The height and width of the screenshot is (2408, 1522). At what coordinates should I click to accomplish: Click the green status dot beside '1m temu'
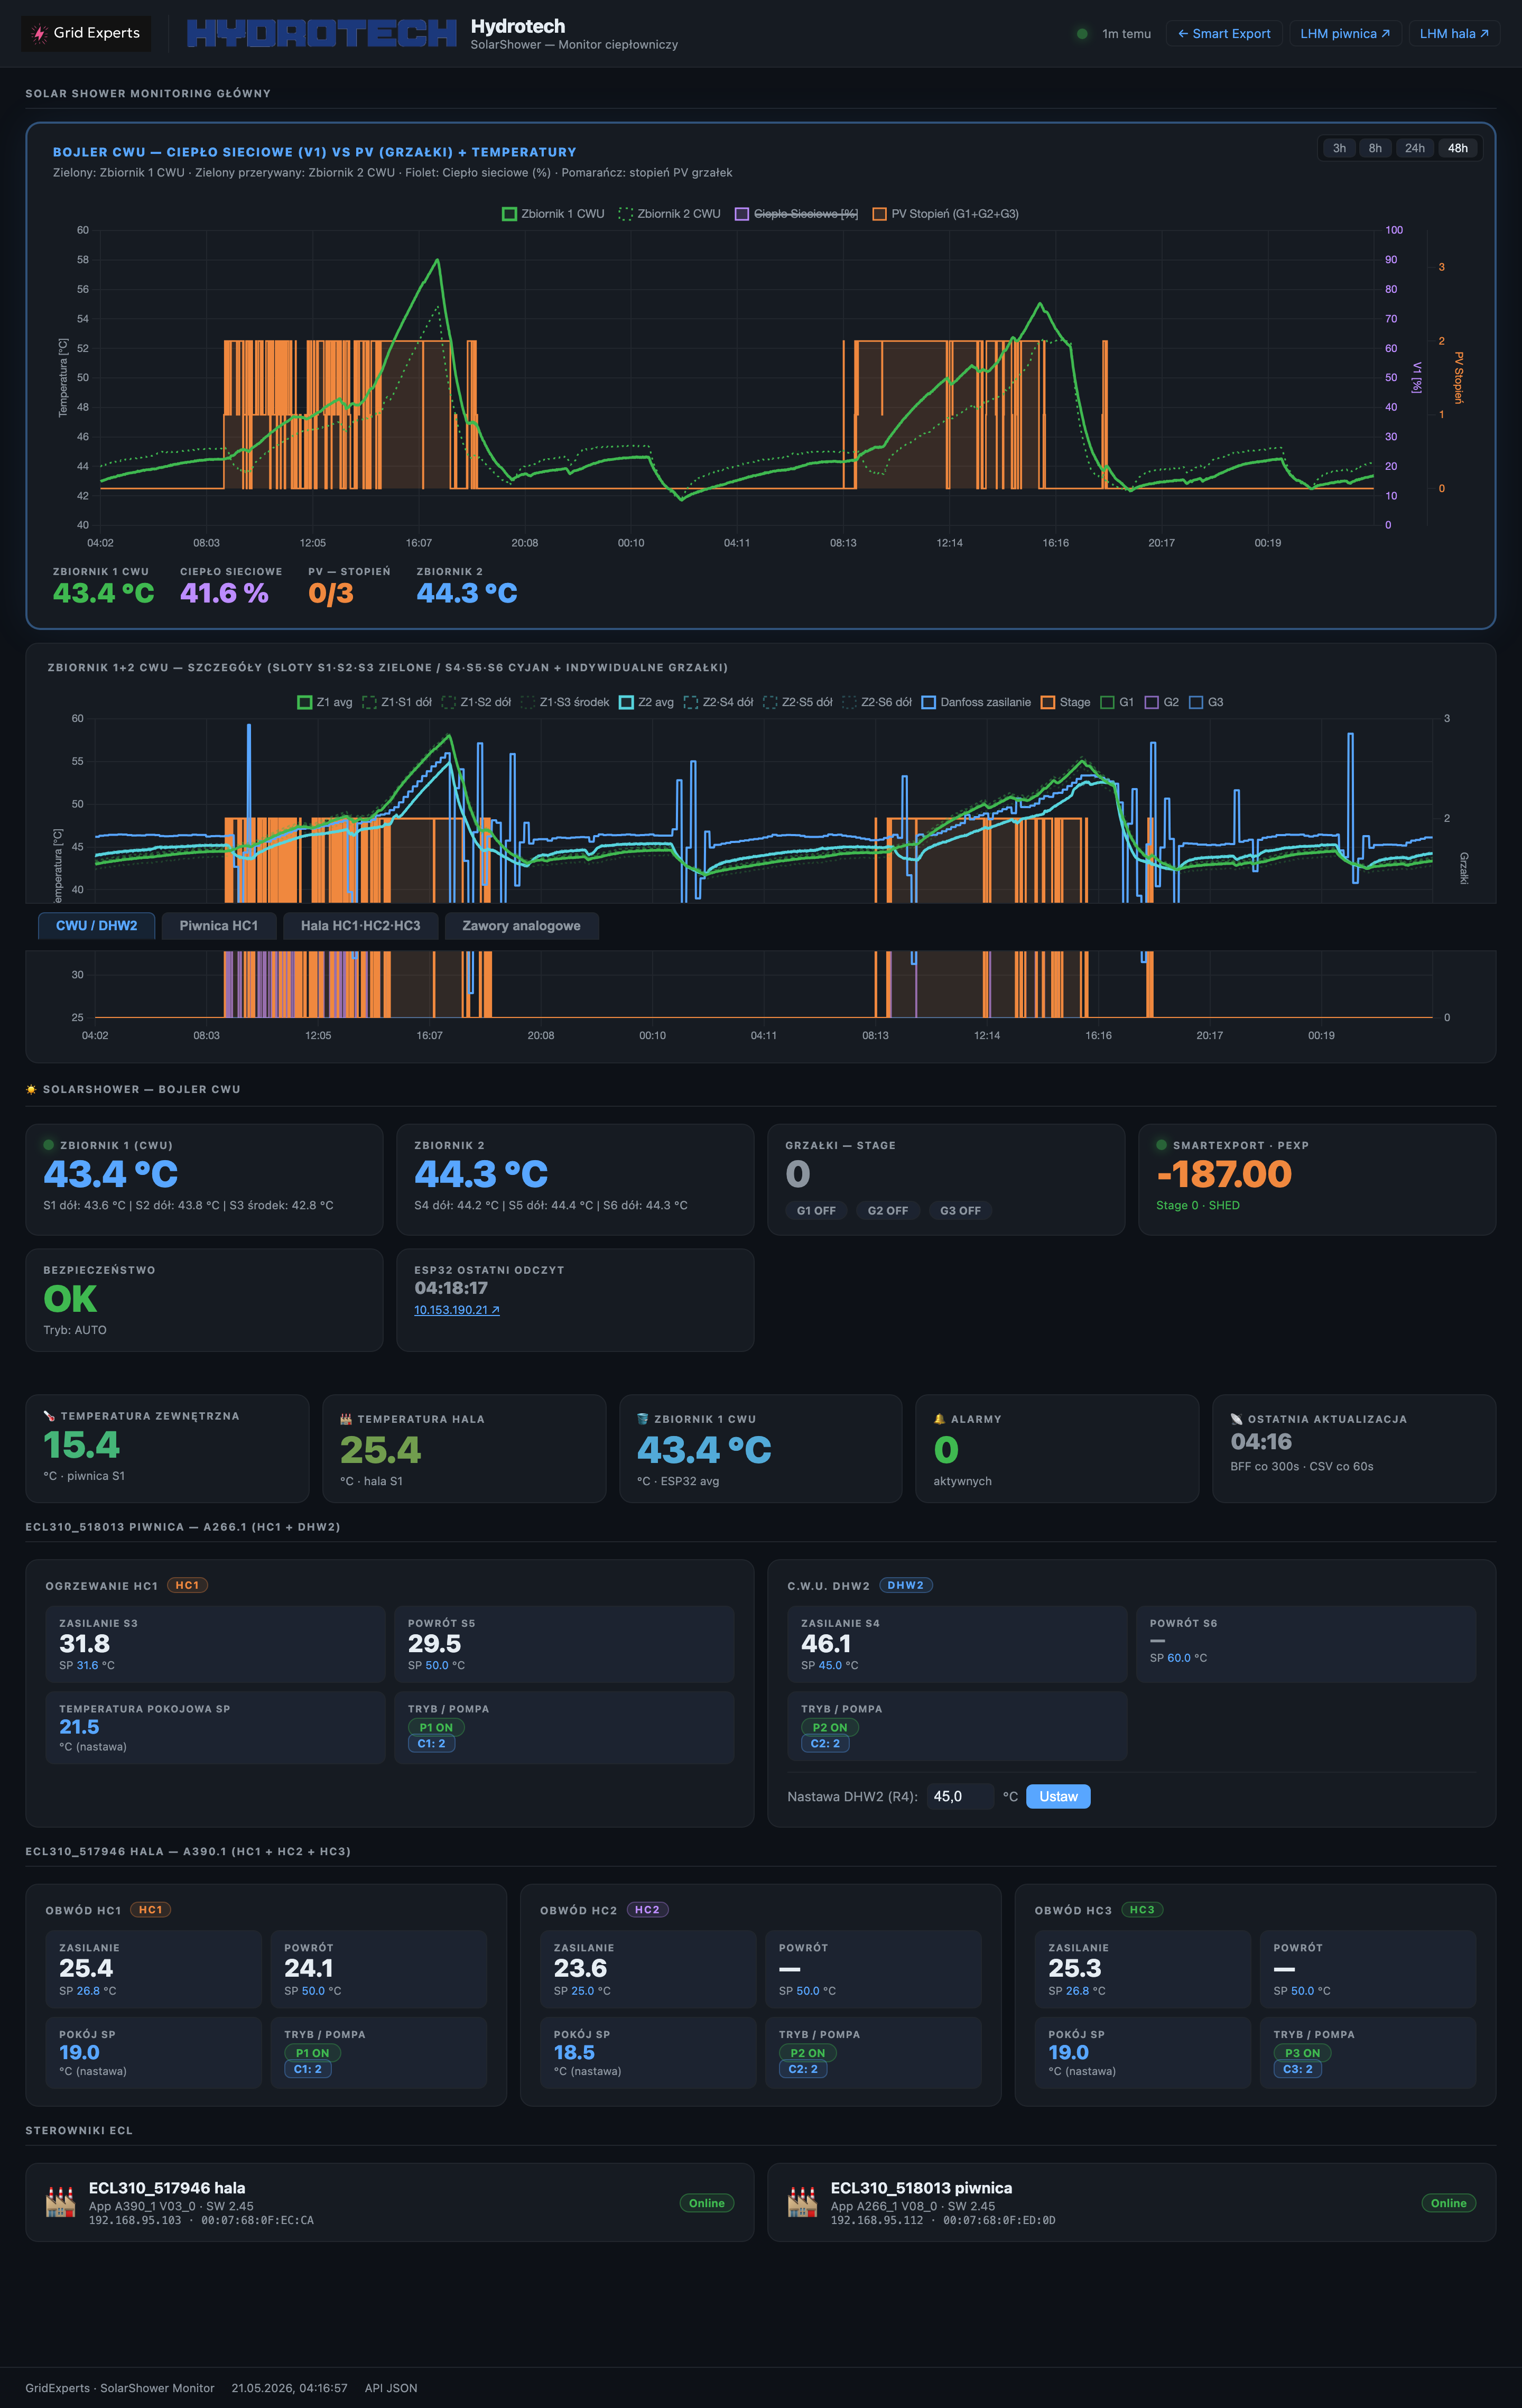pyautogui.click(x=1082, y=34)
